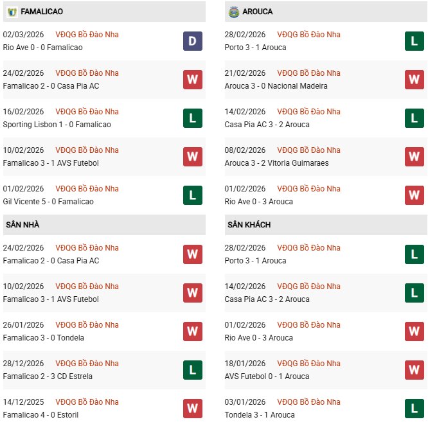
Task: Click W badge for Arouca vs Nacional Madeira
Action: [x=414, y=80]
